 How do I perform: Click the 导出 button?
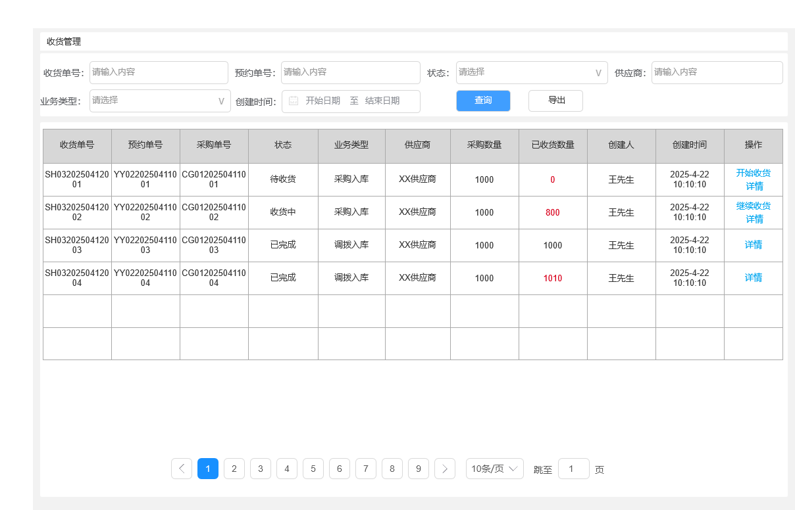point(555,101)
